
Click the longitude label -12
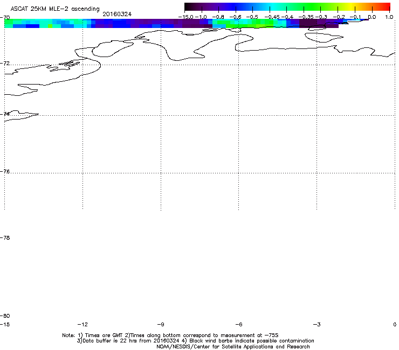82,324
